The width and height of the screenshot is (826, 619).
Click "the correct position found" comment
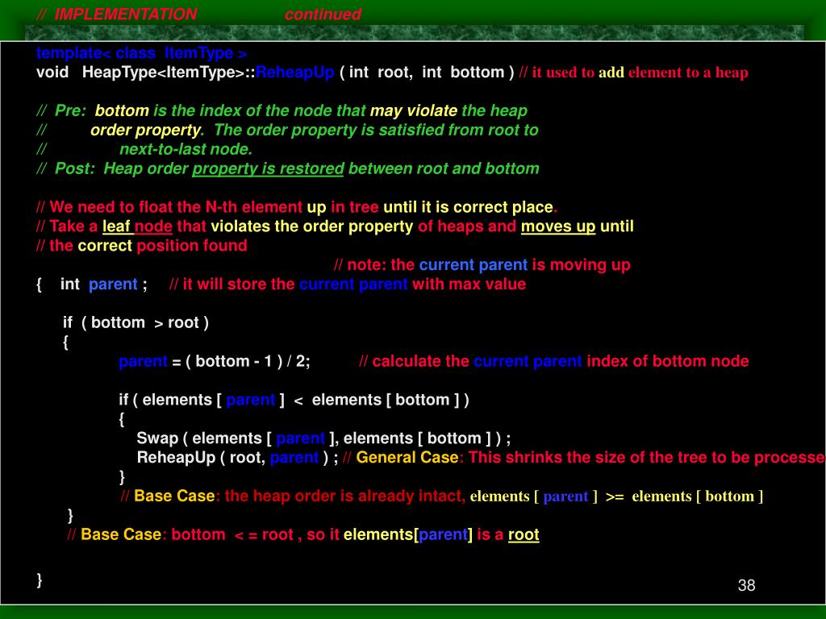[x=142, y=245]
